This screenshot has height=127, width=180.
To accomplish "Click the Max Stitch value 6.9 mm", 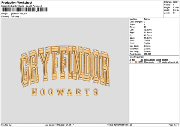I will [x=147, y=46].
